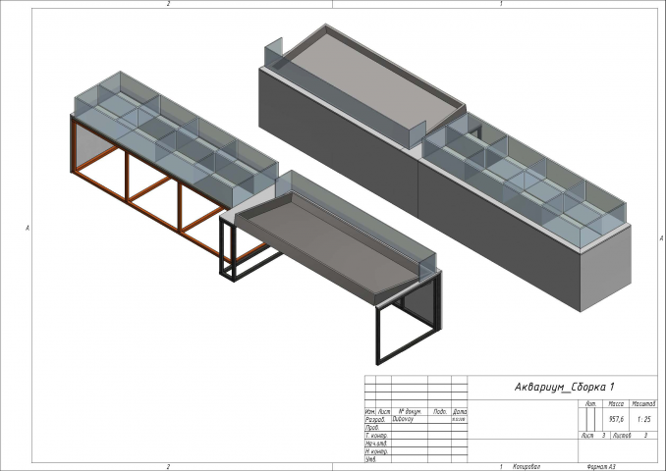The height and width of the screenshot is (471, 666).
Task: Click the "№ докум." header cell
Action: (x=410, y=411)
